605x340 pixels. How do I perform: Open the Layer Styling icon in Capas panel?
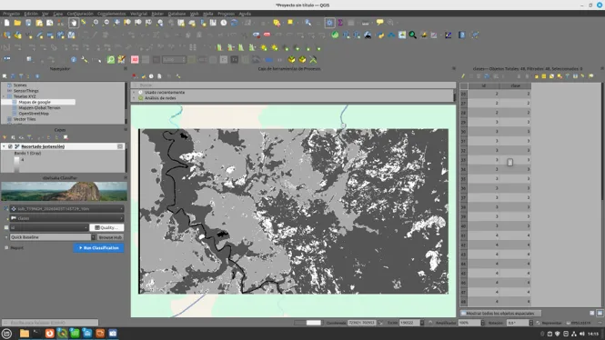click(5, 137)
